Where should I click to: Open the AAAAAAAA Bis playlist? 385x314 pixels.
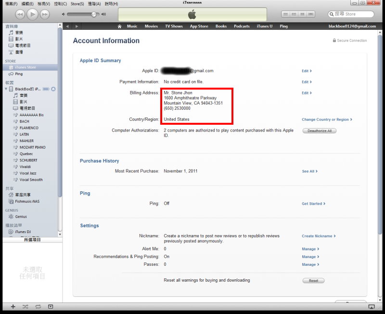(31, 115)
